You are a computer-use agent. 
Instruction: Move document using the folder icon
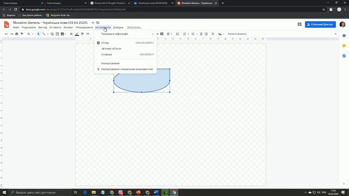coord(98,23)
